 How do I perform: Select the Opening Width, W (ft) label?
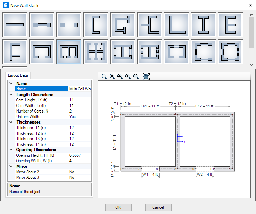point(34,161)
